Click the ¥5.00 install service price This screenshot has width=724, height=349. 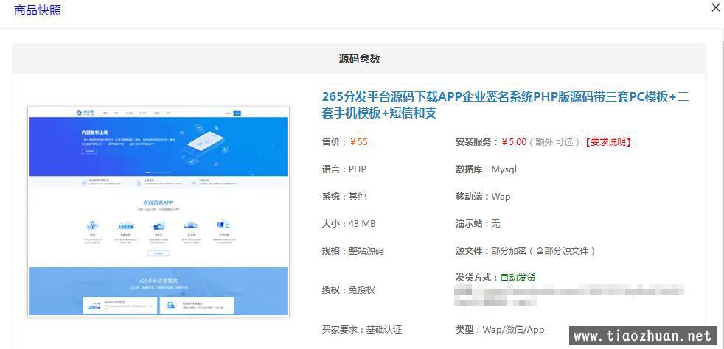point(514,142)
